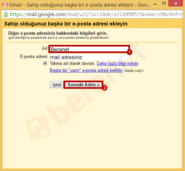Click the 'Sahip olduğunuz başka bir e-posta' heading
Screen dimensions: 185x171
click(x=66, y=24)
